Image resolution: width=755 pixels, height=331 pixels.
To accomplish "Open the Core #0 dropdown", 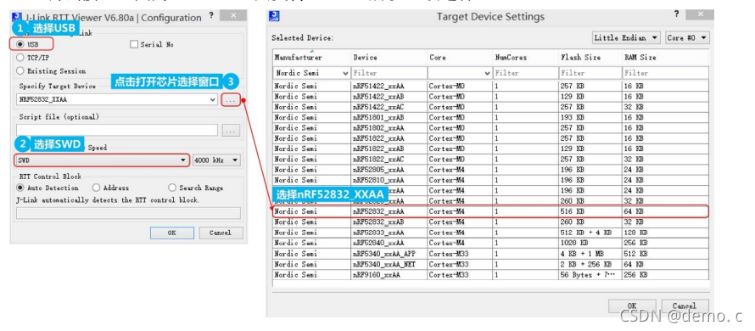I will point(688,37).
